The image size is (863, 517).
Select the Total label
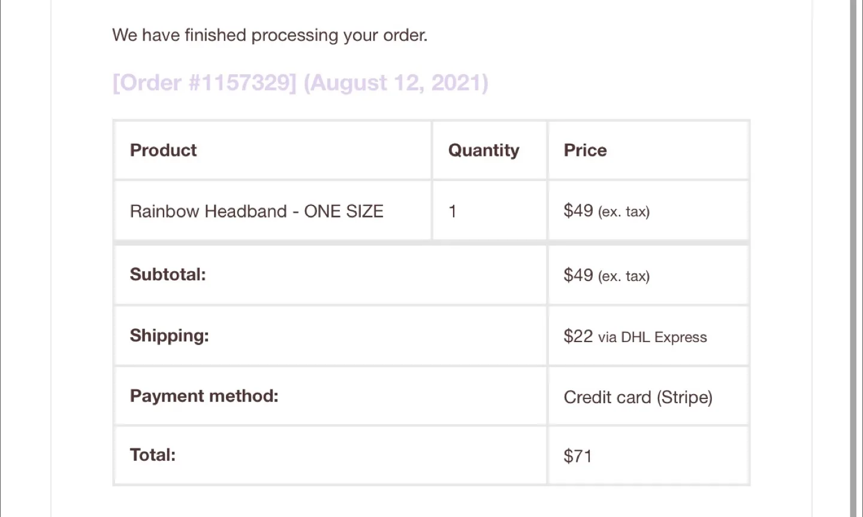[153, 455]
